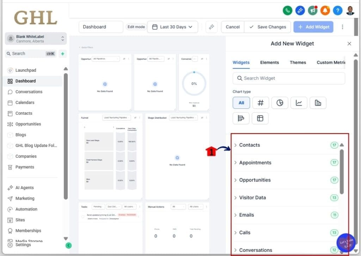Select the All chart type filter
The height and width of the screenshot is (256, 361).
[241, 103]
